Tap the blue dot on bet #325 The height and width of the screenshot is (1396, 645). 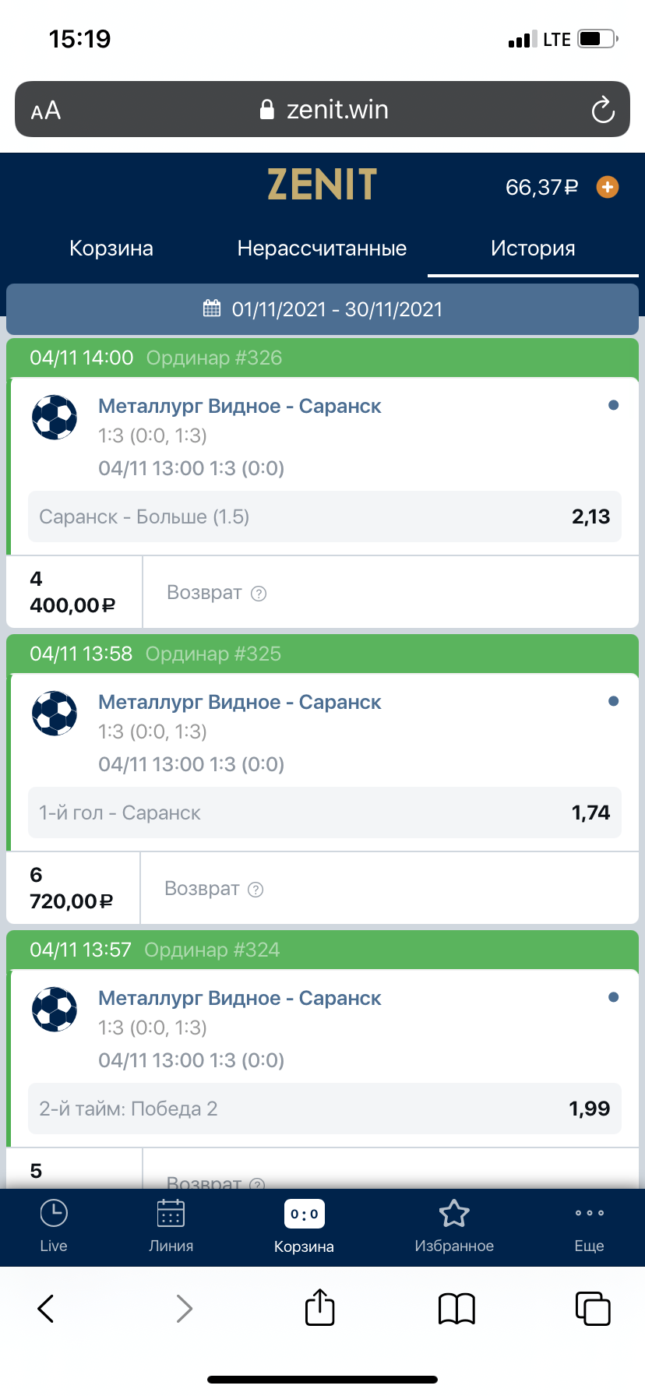pos(614,701)
